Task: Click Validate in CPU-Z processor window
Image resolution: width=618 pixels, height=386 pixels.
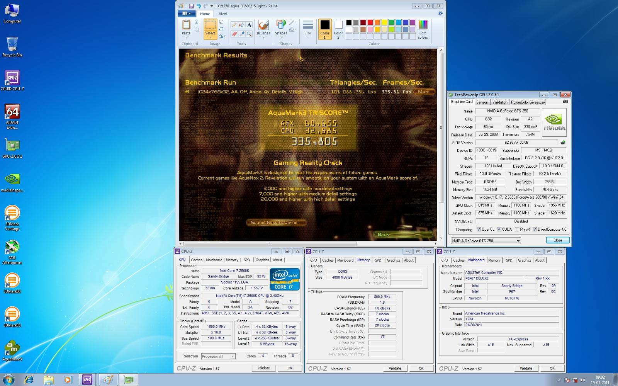Action: pos(264,368)
